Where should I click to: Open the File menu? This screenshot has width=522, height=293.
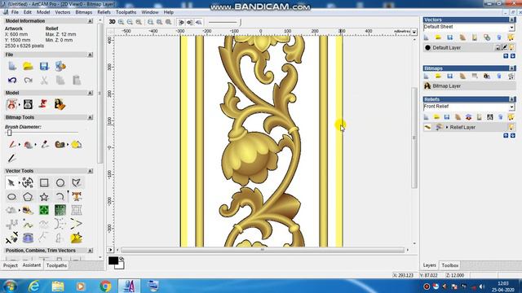(x=15, y=12)
